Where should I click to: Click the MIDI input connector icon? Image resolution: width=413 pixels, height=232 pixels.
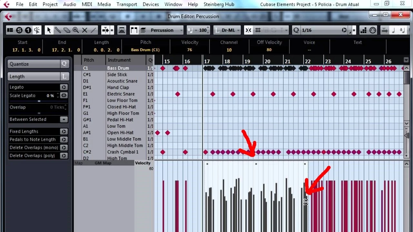[x=373, y=30]
